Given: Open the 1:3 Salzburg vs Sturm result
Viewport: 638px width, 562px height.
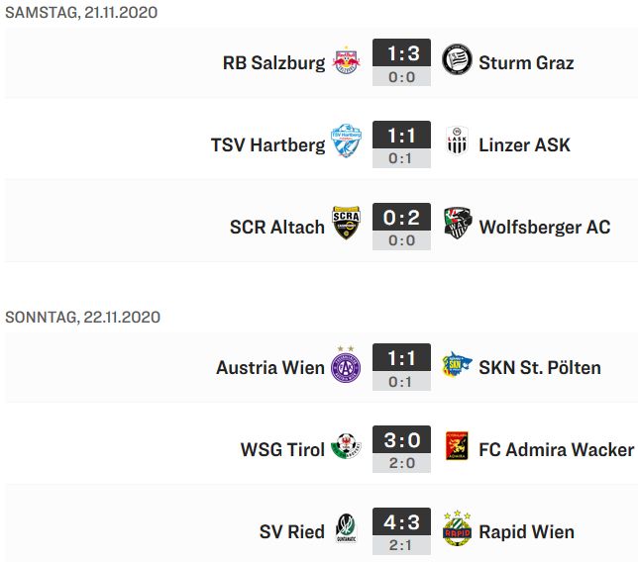Looking at the screenshot, I should coord(401,53).
